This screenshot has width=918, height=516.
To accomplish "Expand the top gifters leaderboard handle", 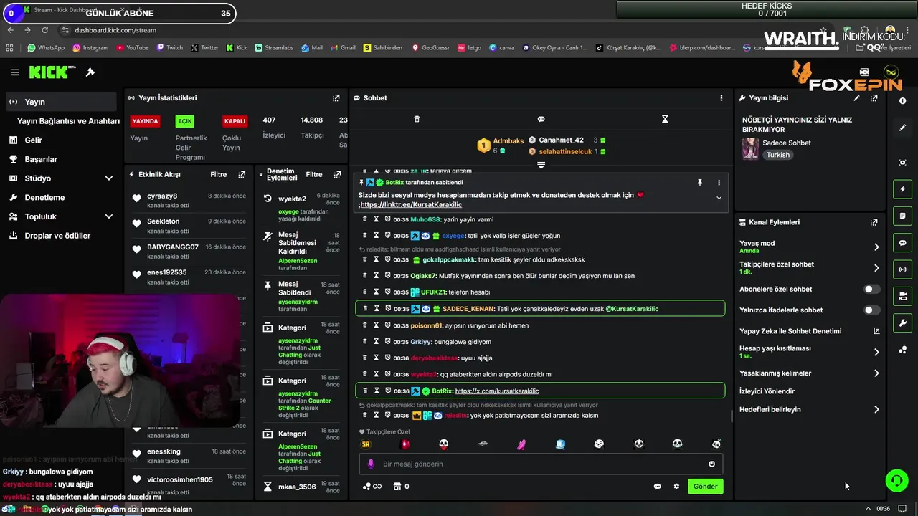I will pyautogui.click(x=541, y=165).
